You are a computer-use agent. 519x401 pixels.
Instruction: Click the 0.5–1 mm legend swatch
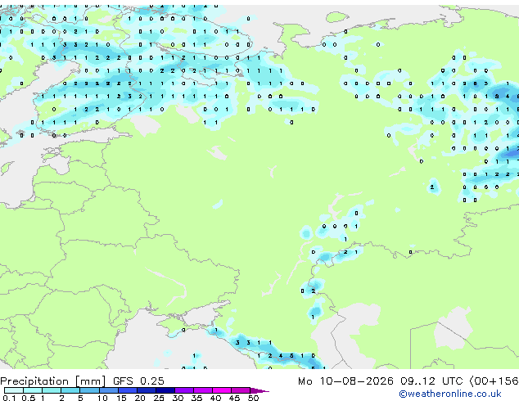pos(33,390)
